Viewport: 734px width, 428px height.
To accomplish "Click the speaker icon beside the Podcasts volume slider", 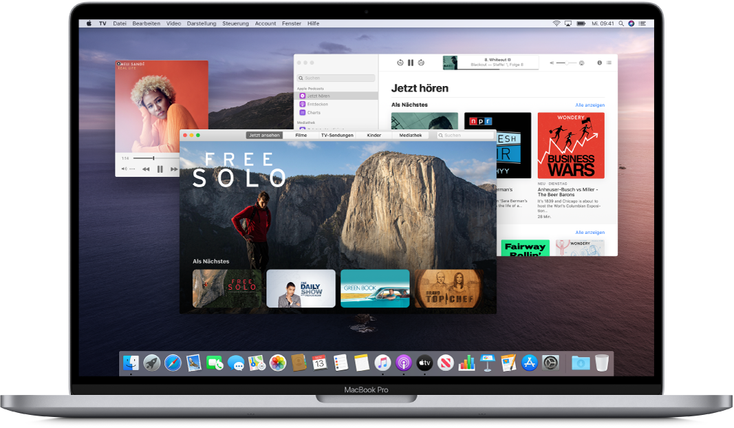I will [552, 61].
